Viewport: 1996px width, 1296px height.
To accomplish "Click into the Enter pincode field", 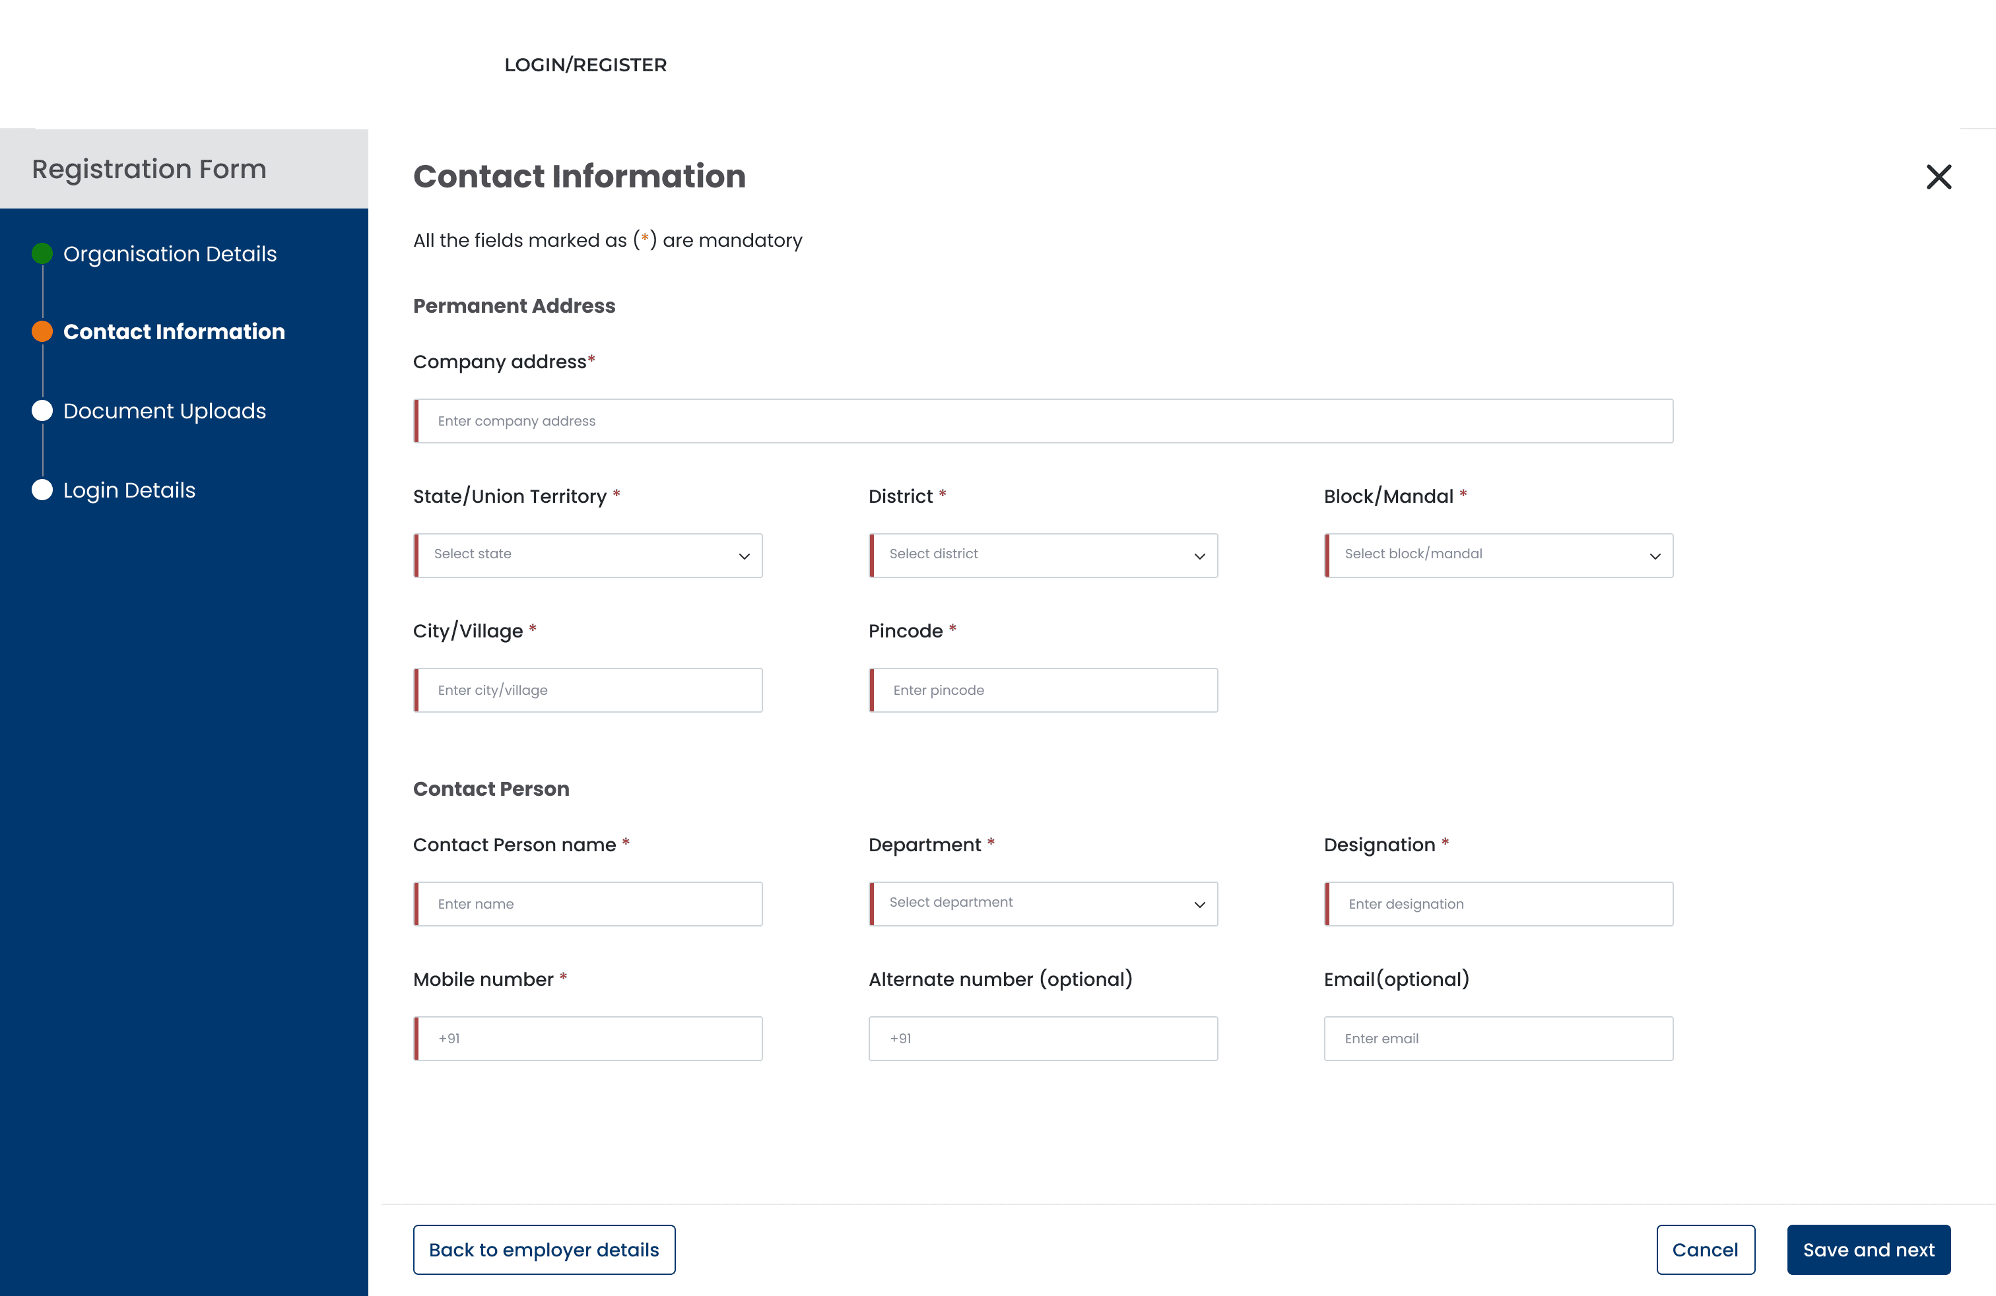I will 1044,690.
